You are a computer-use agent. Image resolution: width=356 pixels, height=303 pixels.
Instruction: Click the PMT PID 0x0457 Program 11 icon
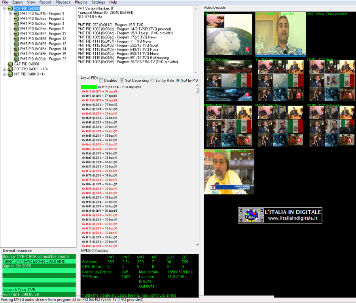tap(16, 34)
